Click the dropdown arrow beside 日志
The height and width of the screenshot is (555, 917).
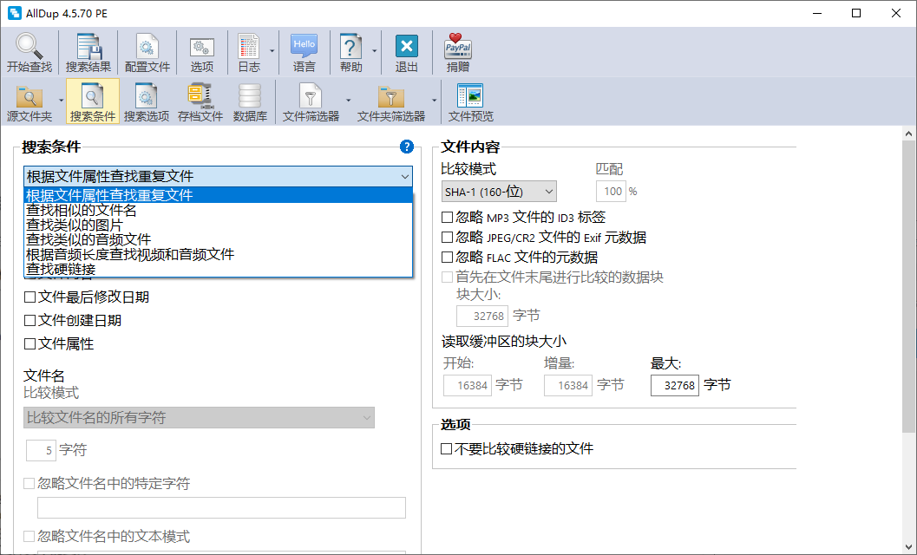pyautogui.click(x=272, y=51)
